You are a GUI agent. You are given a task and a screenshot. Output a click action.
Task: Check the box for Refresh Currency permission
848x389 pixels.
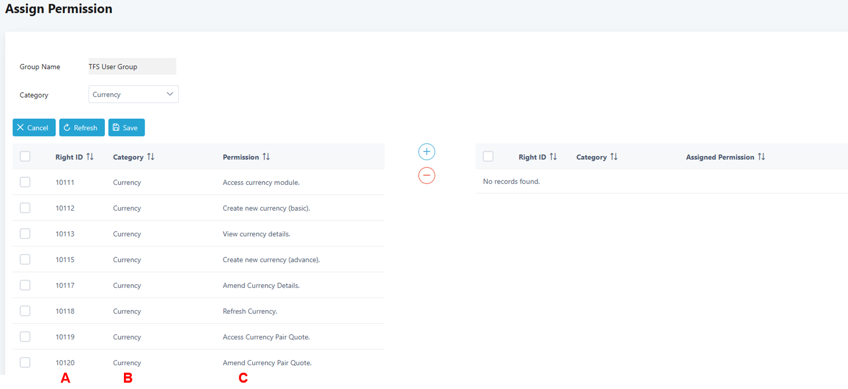(x=25, y=311)
